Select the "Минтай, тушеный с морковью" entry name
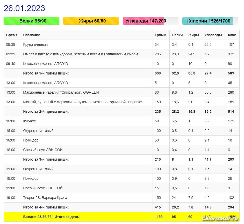Viewport: 244px width, 224px height. click(82, 102)
